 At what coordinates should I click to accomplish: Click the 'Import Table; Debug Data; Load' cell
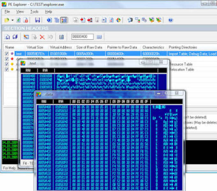[x=192, y=53]
